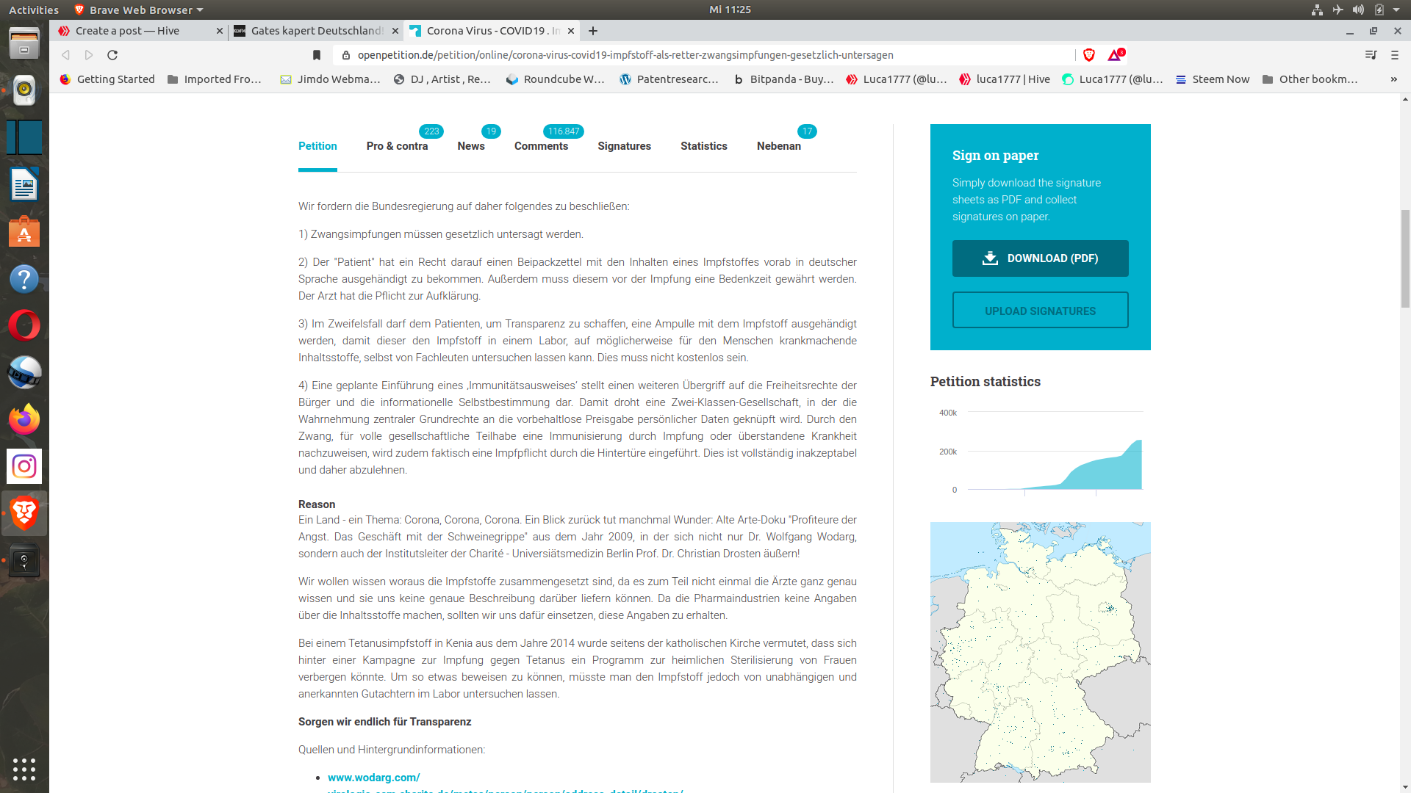Reload the current page
1411x793 pixels.
click(112, 55)
